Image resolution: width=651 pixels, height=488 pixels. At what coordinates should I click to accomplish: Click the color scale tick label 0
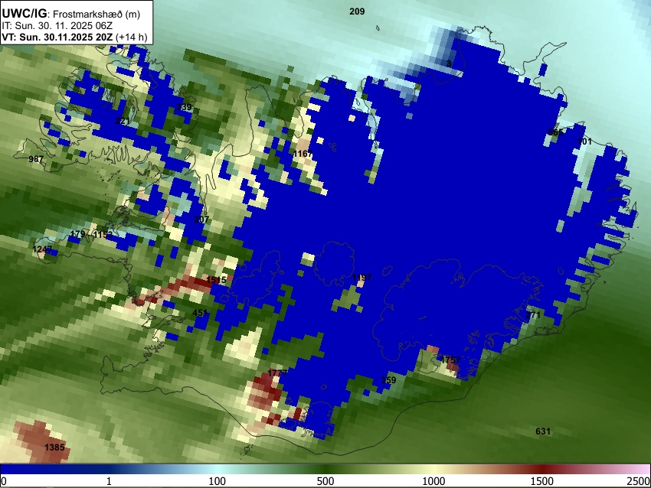[x=4, y=481]
